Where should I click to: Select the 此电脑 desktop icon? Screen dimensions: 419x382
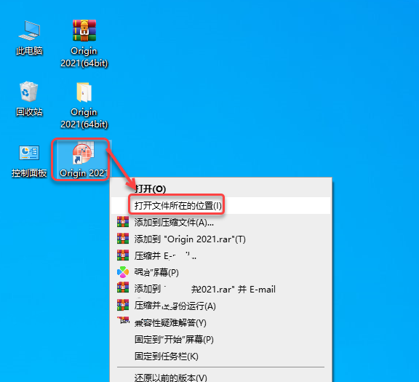coord(29,37)
